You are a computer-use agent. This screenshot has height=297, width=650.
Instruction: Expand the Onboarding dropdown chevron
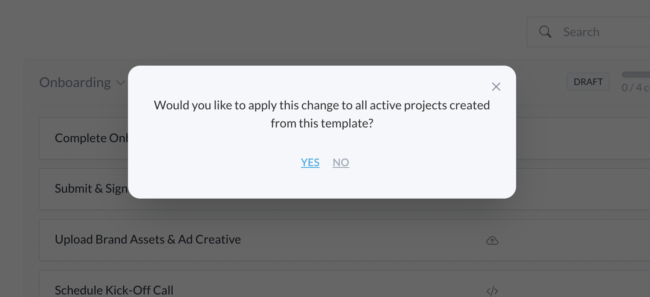pos(120,83)
